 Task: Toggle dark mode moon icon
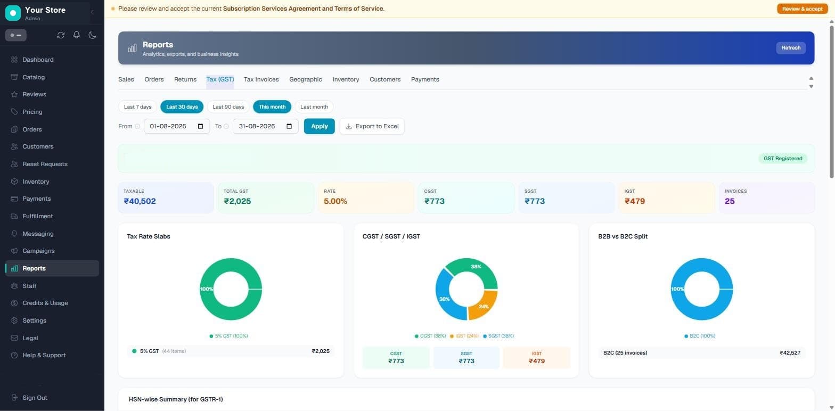tap(92, 35)
